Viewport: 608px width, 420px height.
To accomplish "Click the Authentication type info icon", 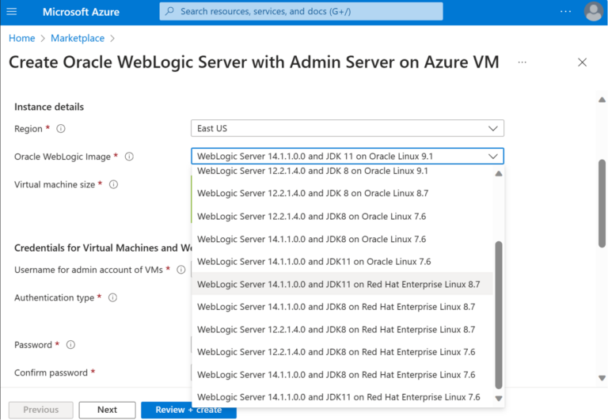I will pos(112,298).
